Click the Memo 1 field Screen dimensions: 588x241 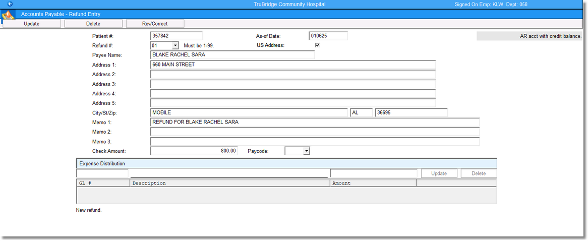(x=315, y=122)
